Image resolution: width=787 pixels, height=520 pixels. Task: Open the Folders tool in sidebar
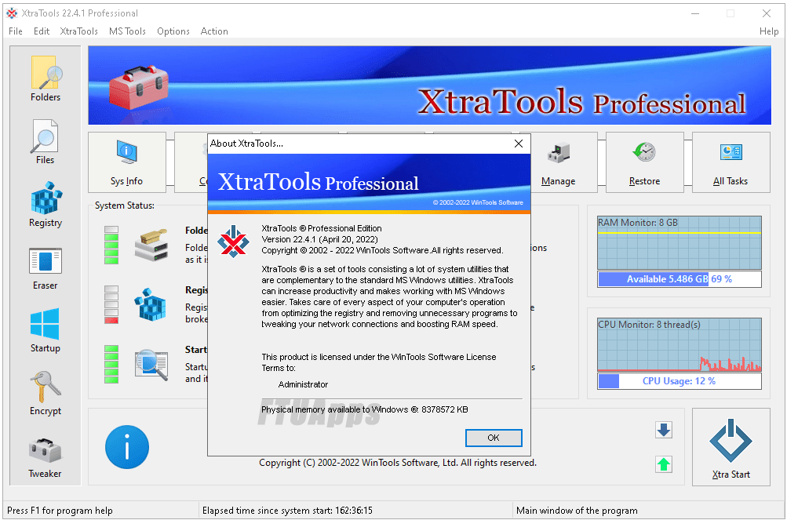(46, 78)
